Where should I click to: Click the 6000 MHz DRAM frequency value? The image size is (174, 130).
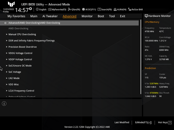point(164,50)
